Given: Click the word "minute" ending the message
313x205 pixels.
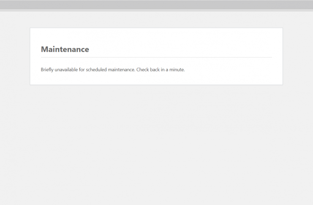Looking at the screenshot, I should point(177,70).
